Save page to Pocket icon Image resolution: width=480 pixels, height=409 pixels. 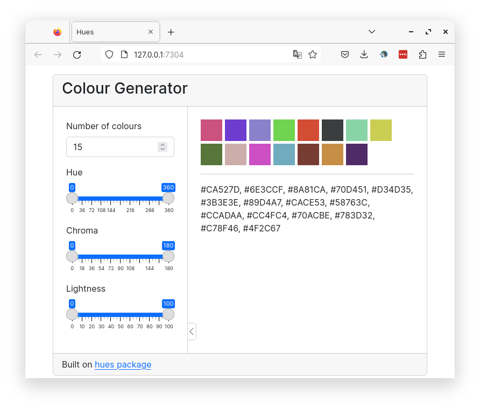(345, 54)
